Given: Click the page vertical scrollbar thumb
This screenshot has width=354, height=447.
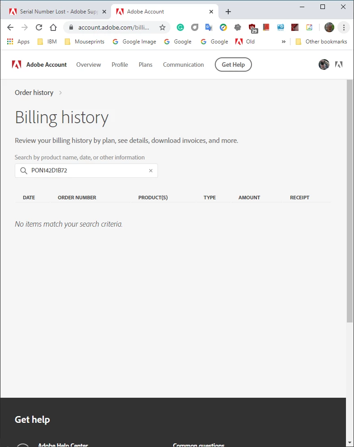Looking at the screenshot, I should pyautogui.click(x=350, y=201).
